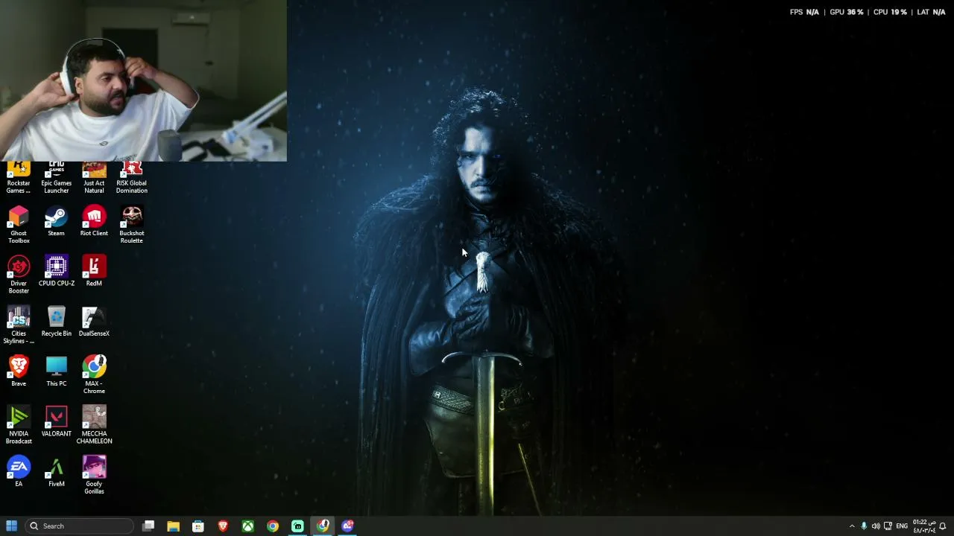Select the NVIDIA Broadcast desktop icon
The image size is (954, 536).
point(19,424)
